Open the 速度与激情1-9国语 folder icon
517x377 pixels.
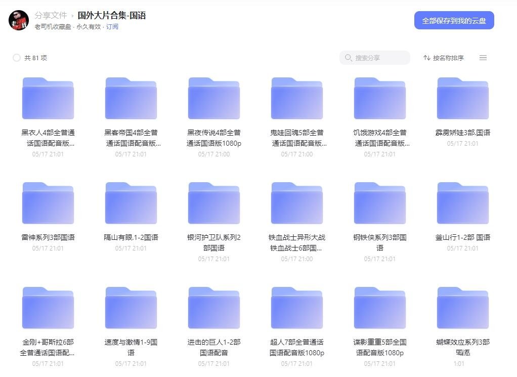point(131,307)
